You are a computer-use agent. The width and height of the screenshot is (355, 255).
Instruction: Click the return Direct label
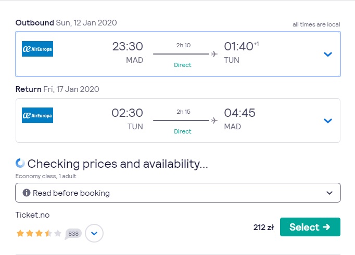coord(183,131)
